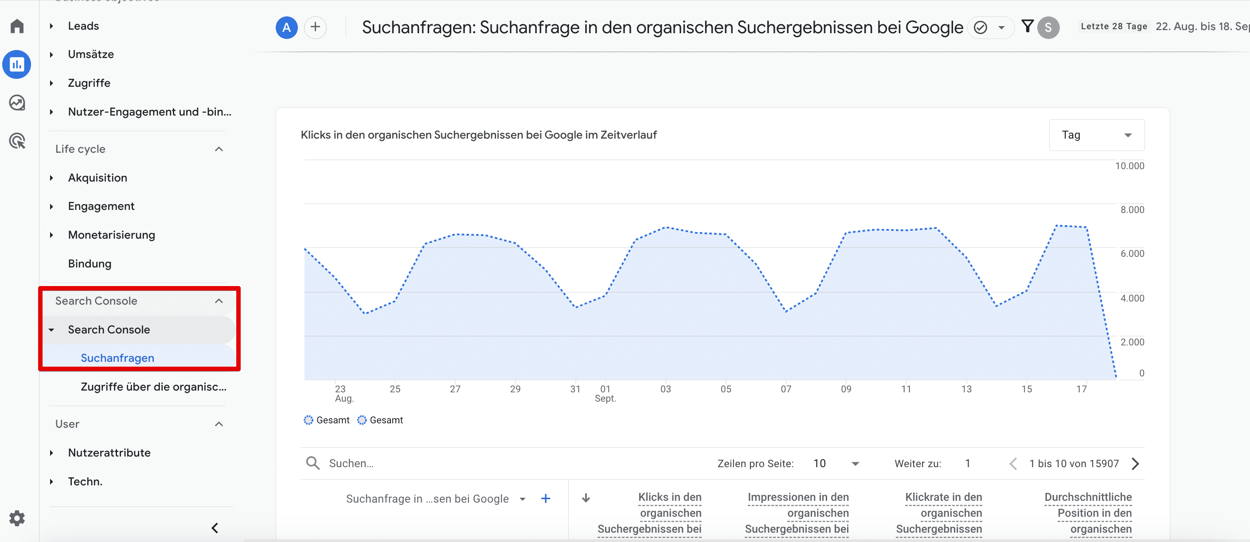Click the next page arrow button

(x=1141, y=463)
